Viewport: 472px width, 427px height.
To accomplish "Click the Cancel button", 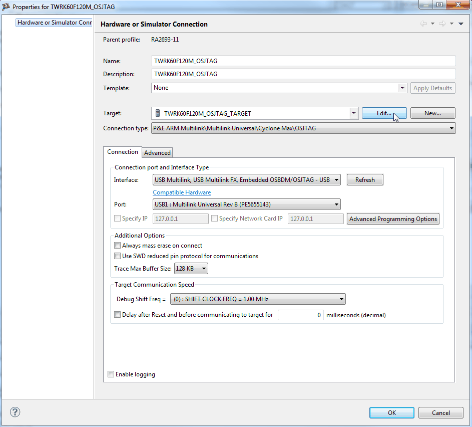I will (x=440, y=412).
